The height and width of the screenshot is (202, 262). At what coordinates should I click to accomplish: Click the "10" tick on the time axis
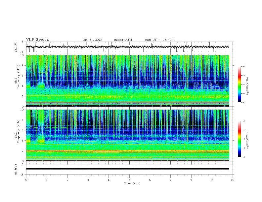(x=233, y=180)
